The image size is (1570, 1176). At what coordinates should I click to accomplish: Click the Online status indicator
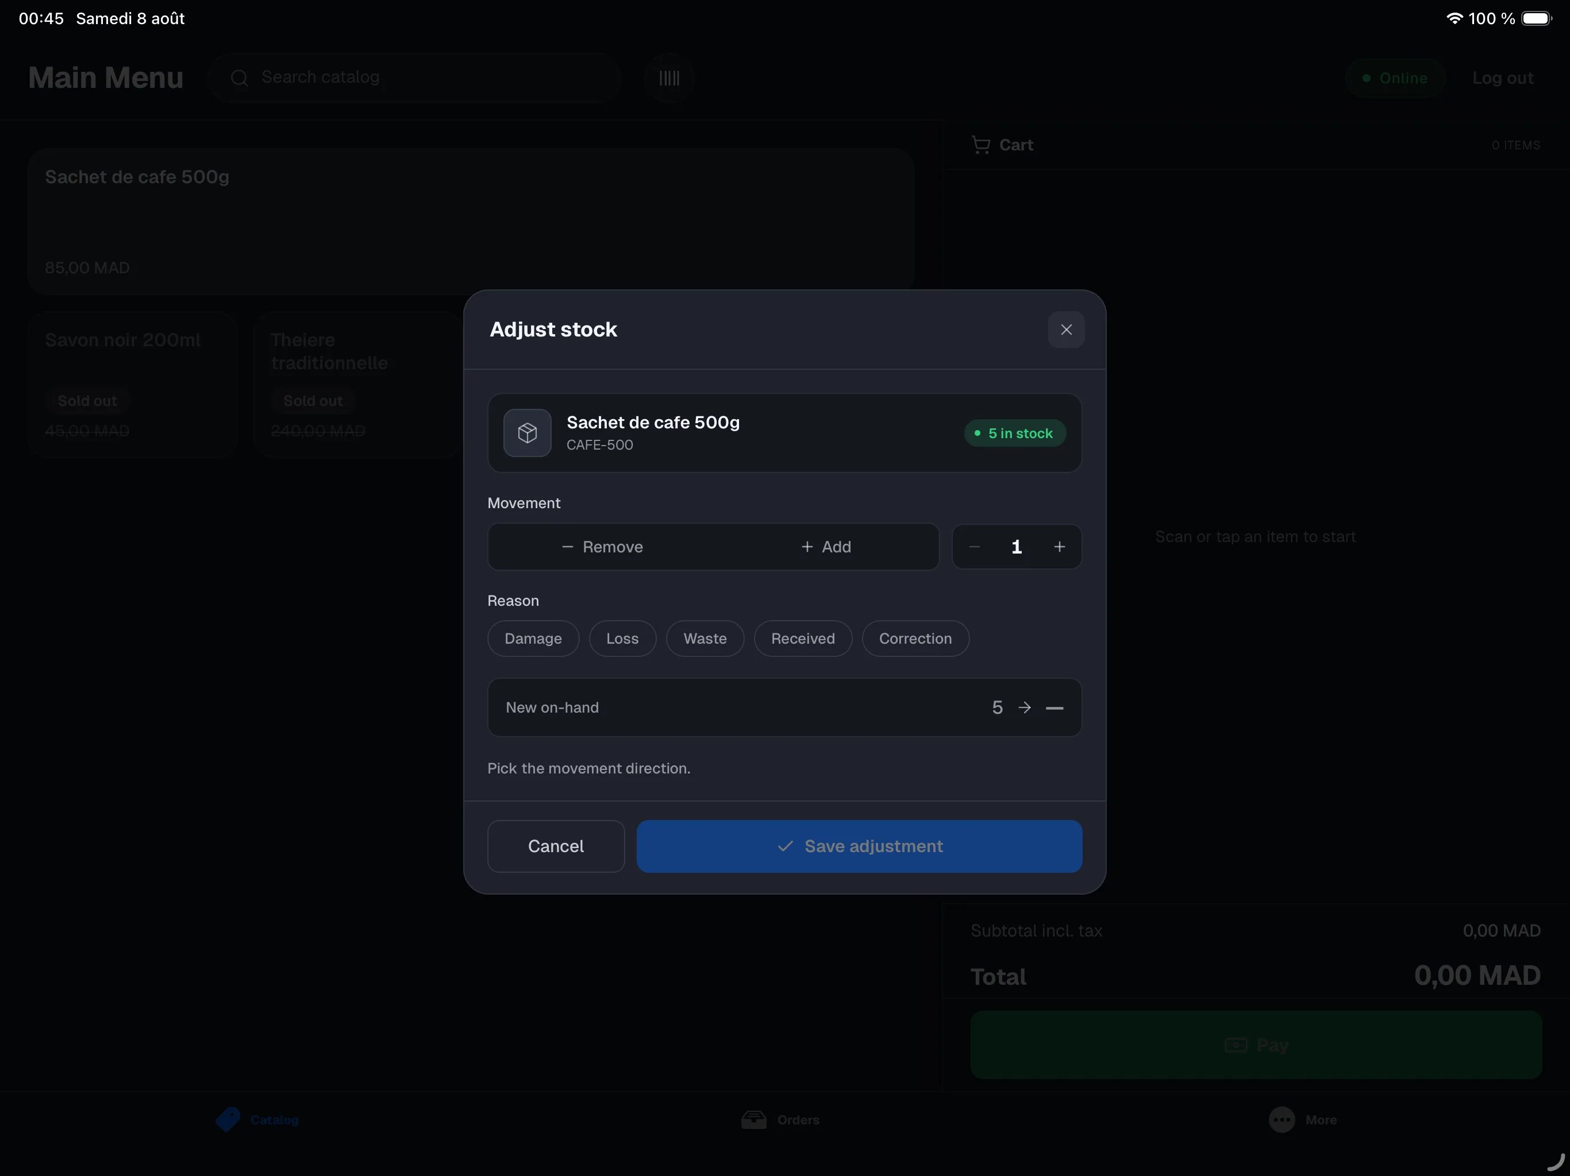tap(1395, 78)
